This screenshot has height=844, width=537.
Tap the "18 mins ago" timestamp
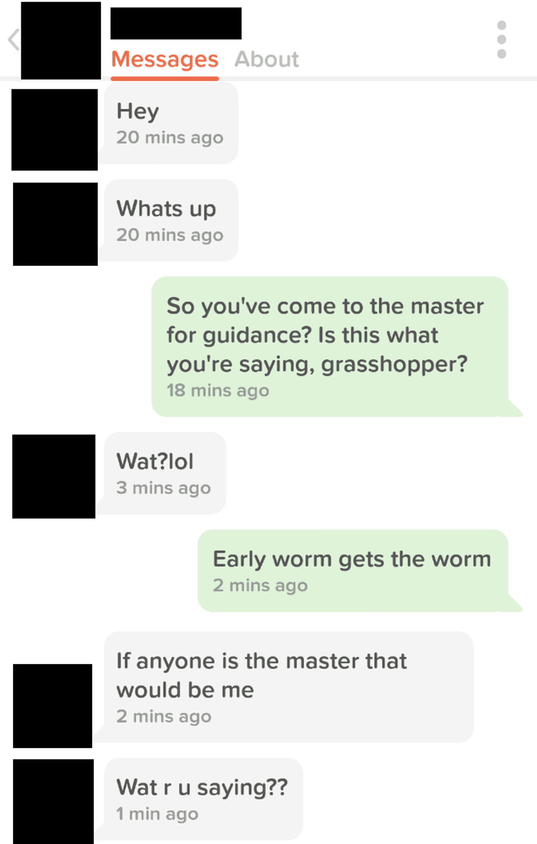point(218,390)
